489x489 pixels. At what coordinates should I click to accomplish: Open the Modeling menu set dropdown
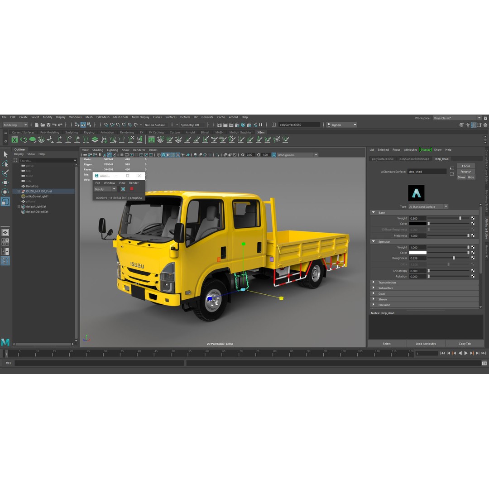click(15, 125)
